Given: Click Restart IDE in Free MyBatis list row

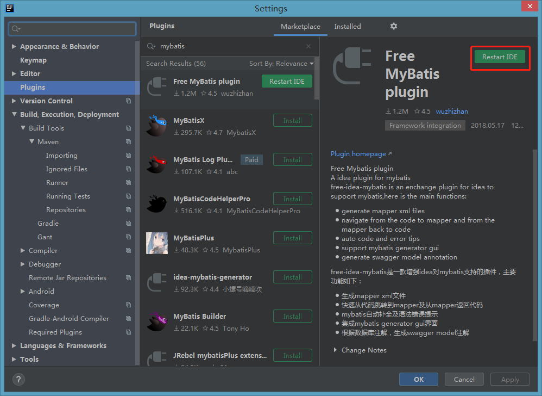Looking at the screenshot, I should (x=287, y=82).
